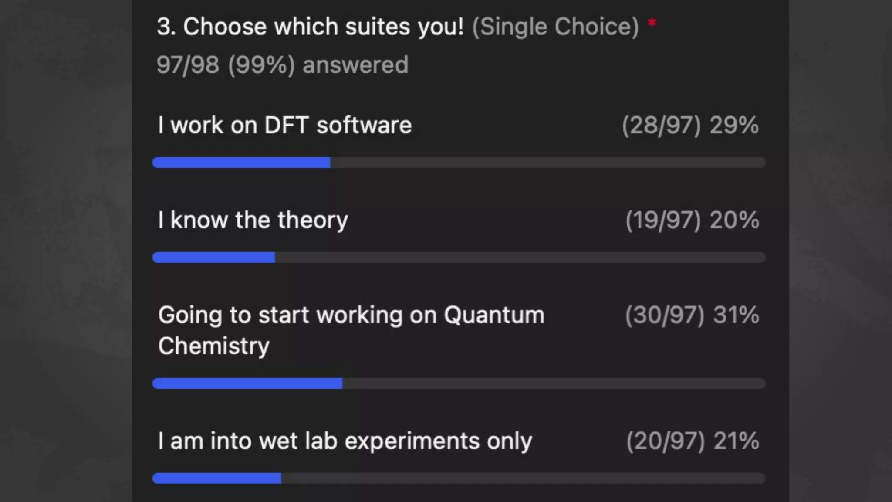
Task: Select 'I know the theory' option
Action: (x=253, y=220)
